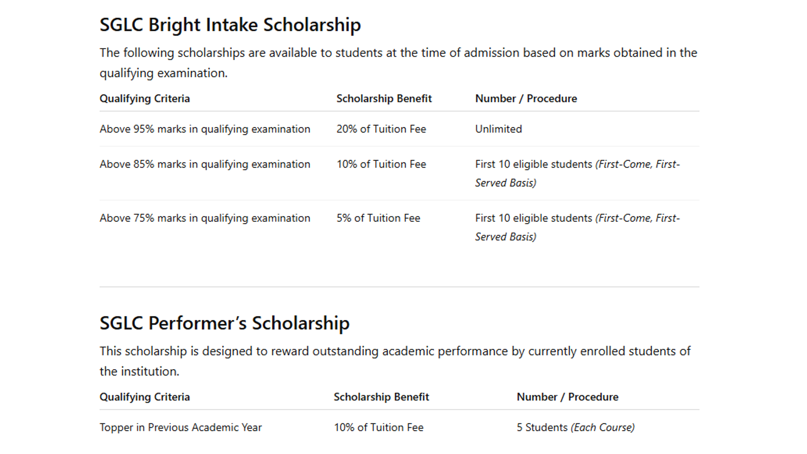Click Scholarship Benefit header in Performer's table
The image size is (807, 454).
coord(381,397)
